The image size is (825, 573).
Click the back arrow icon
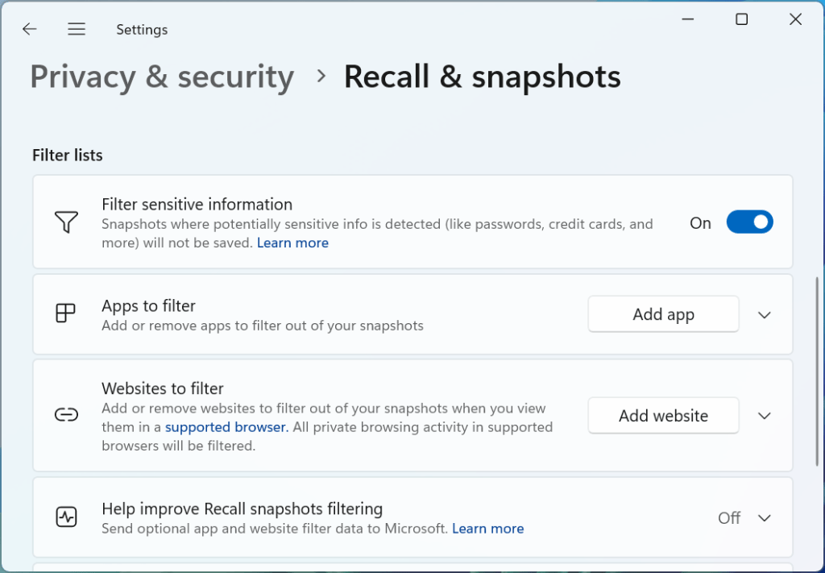pos(30,29)
